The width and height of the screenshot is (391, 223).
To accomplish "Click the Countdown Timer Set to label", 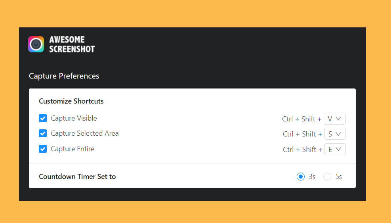I will [77, 177].
